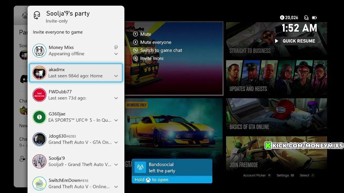Expand akadmx options chevron

pos(116,76)
